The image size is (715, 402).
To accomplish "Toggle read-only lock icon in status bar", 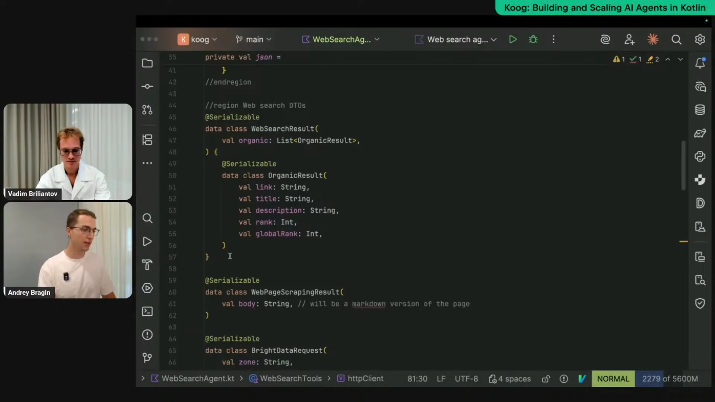I will [546, 379].
